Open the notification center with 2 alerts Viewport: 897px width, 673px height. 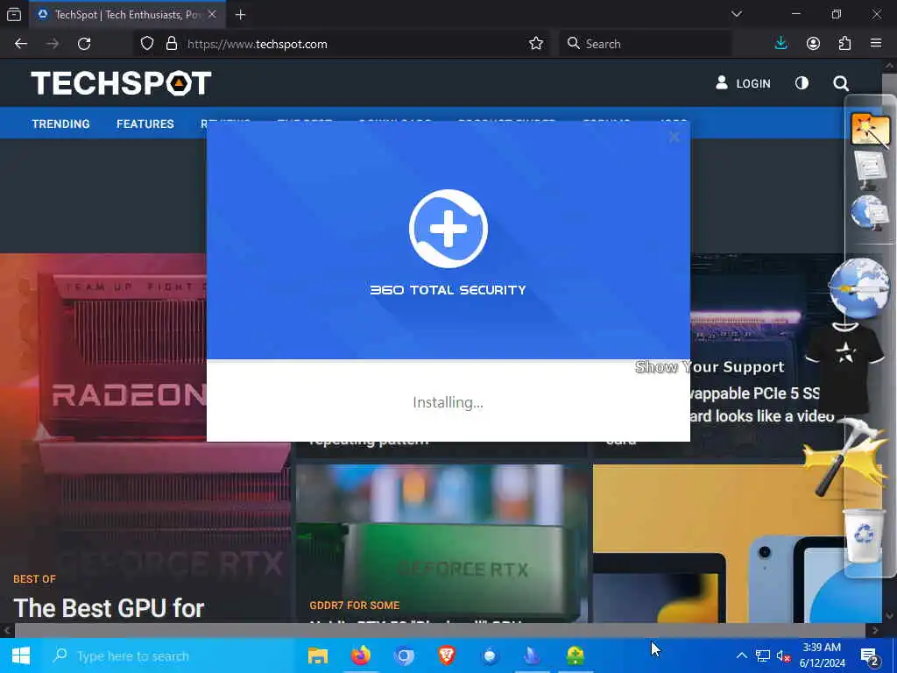click(x=870, y=655)
